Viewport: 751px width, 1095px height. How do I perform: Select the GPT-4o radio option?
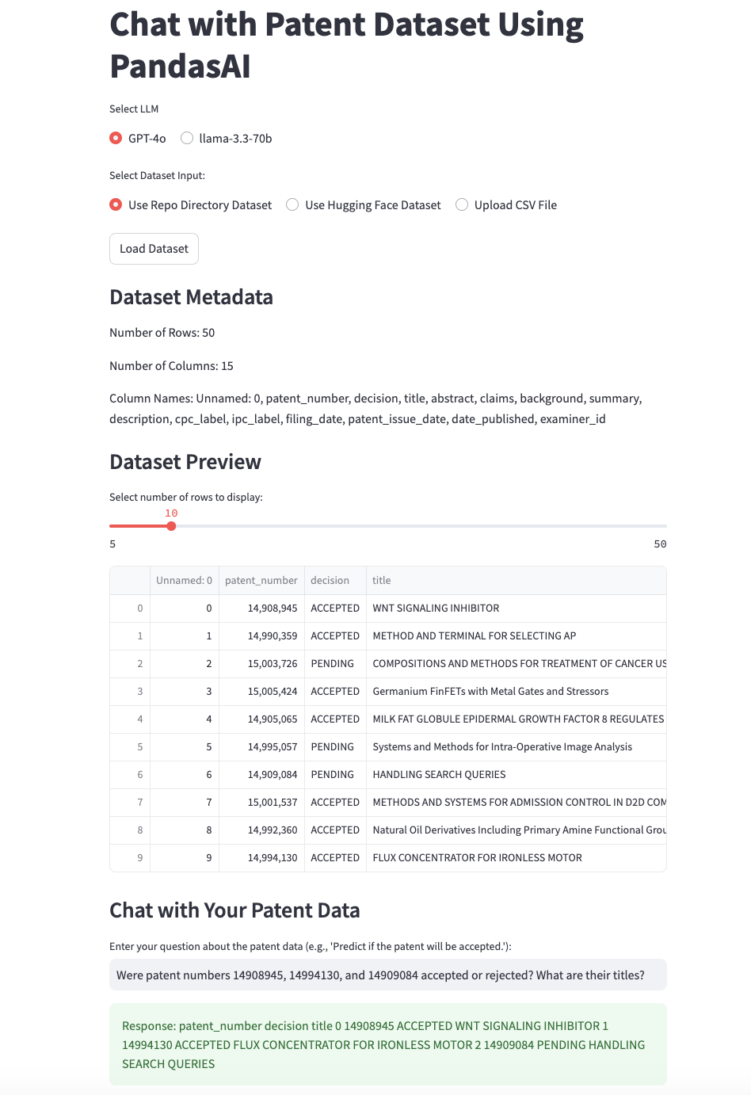pos(116,139)
